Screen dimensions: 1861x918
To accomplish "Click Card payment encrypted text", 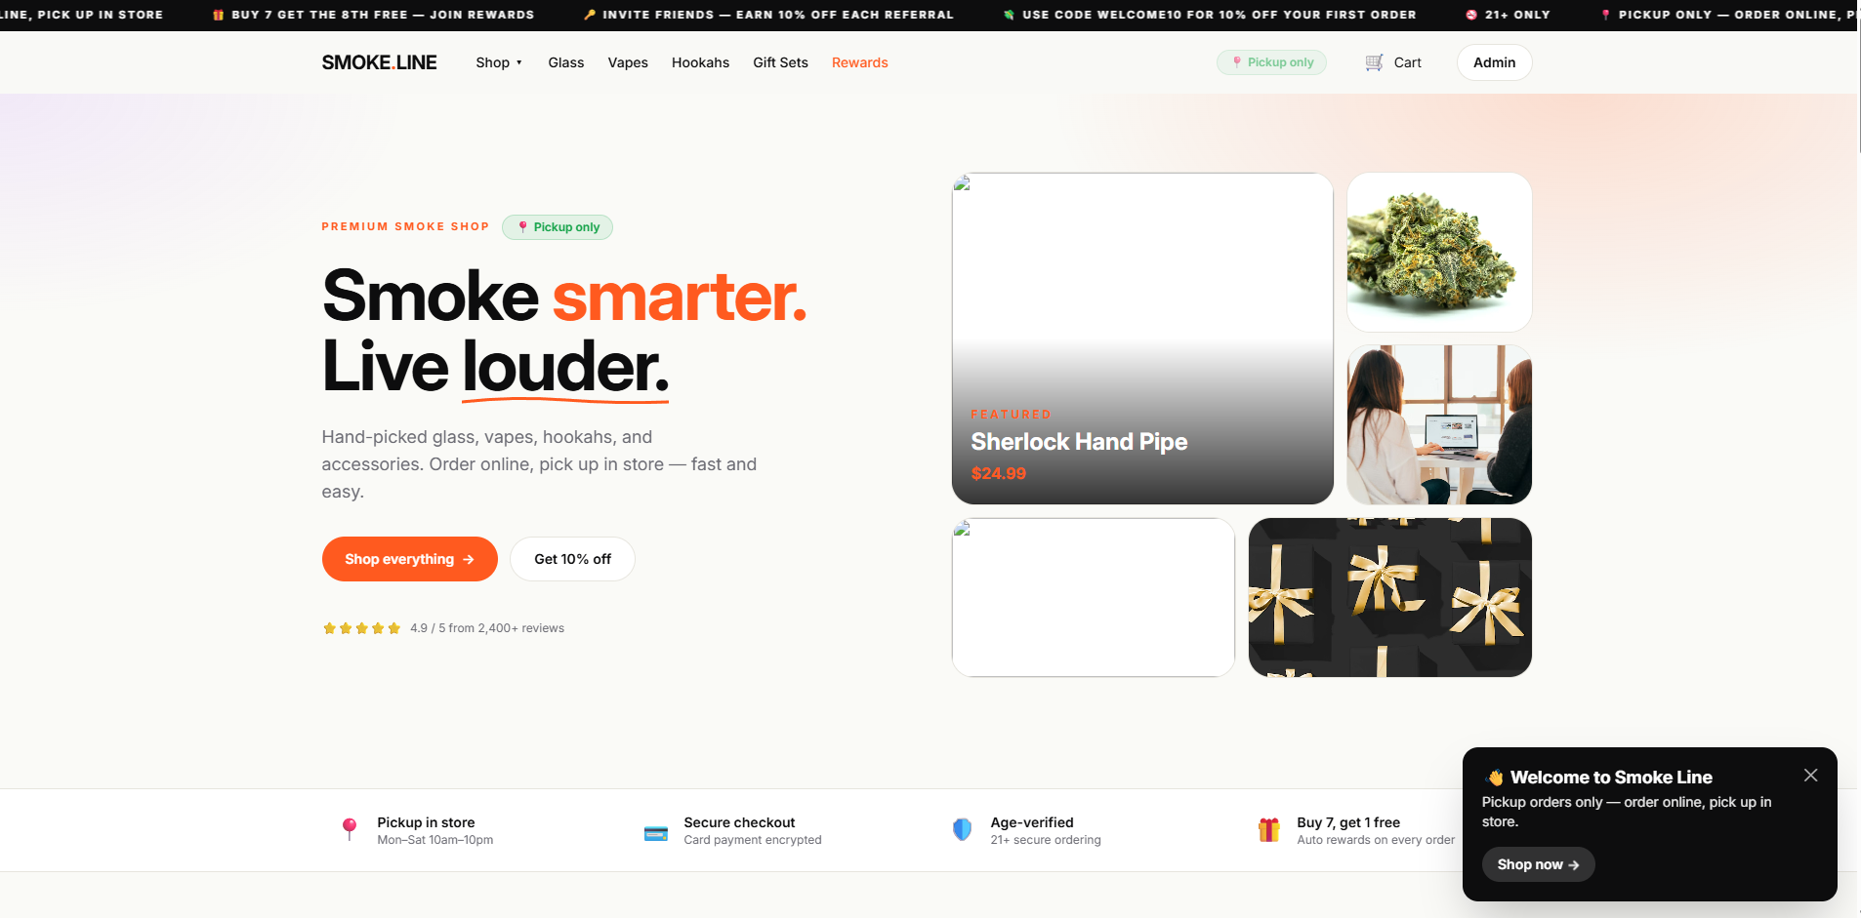I will [753, 840].
